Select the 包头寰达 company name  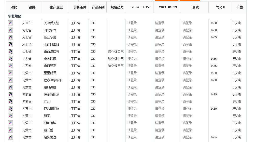pyautogui.click(x=50, y=137)
